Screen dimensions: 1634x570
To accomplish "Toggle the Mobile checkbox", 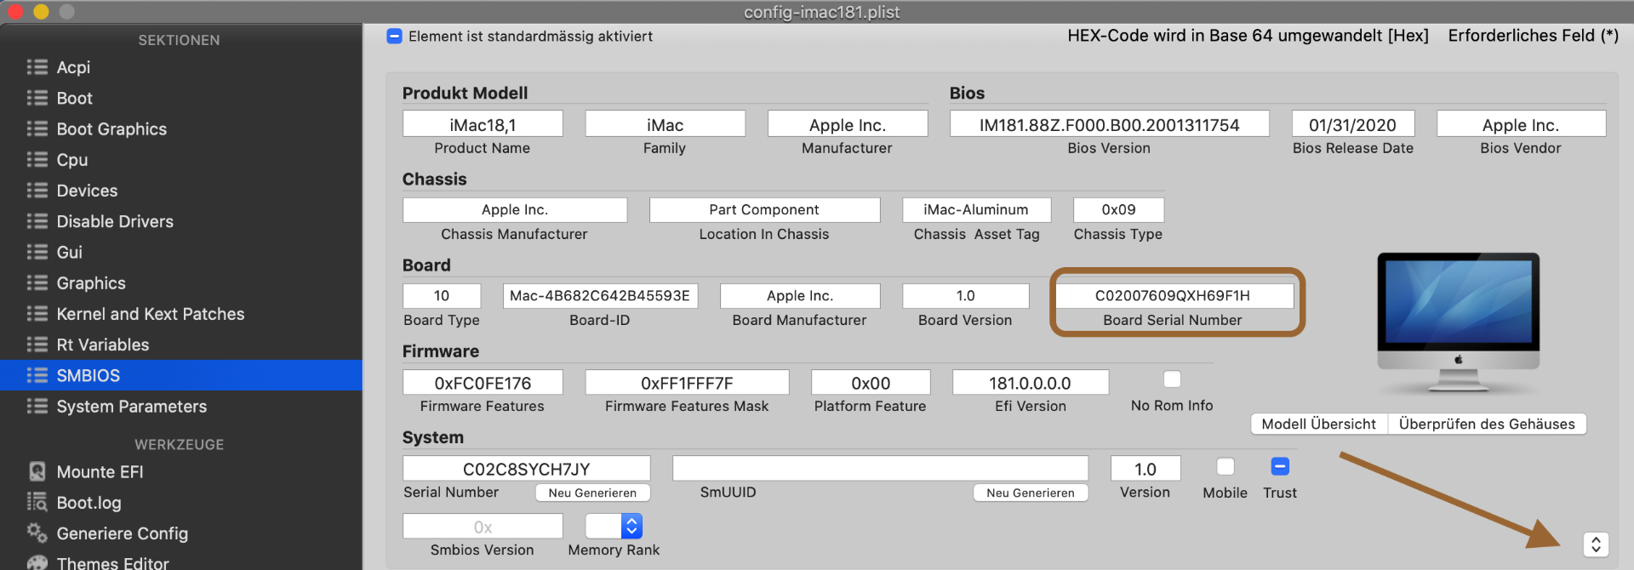I will pyautogui.click(x=1225, y=466).
